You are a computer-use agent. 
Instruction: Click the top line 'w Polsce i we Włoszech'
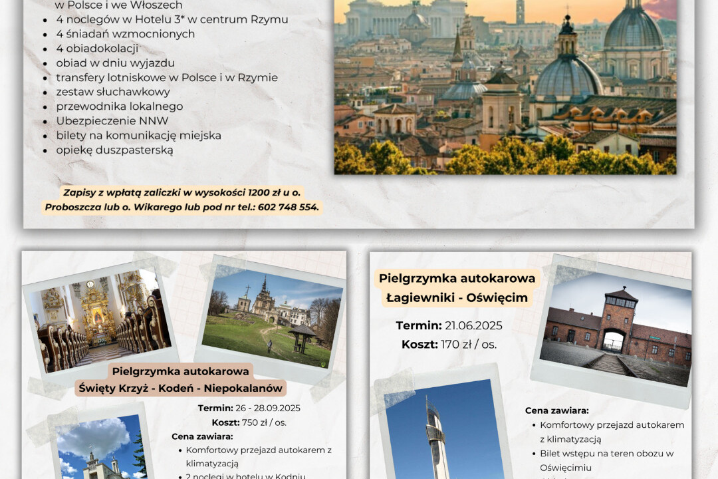[118, 5]
